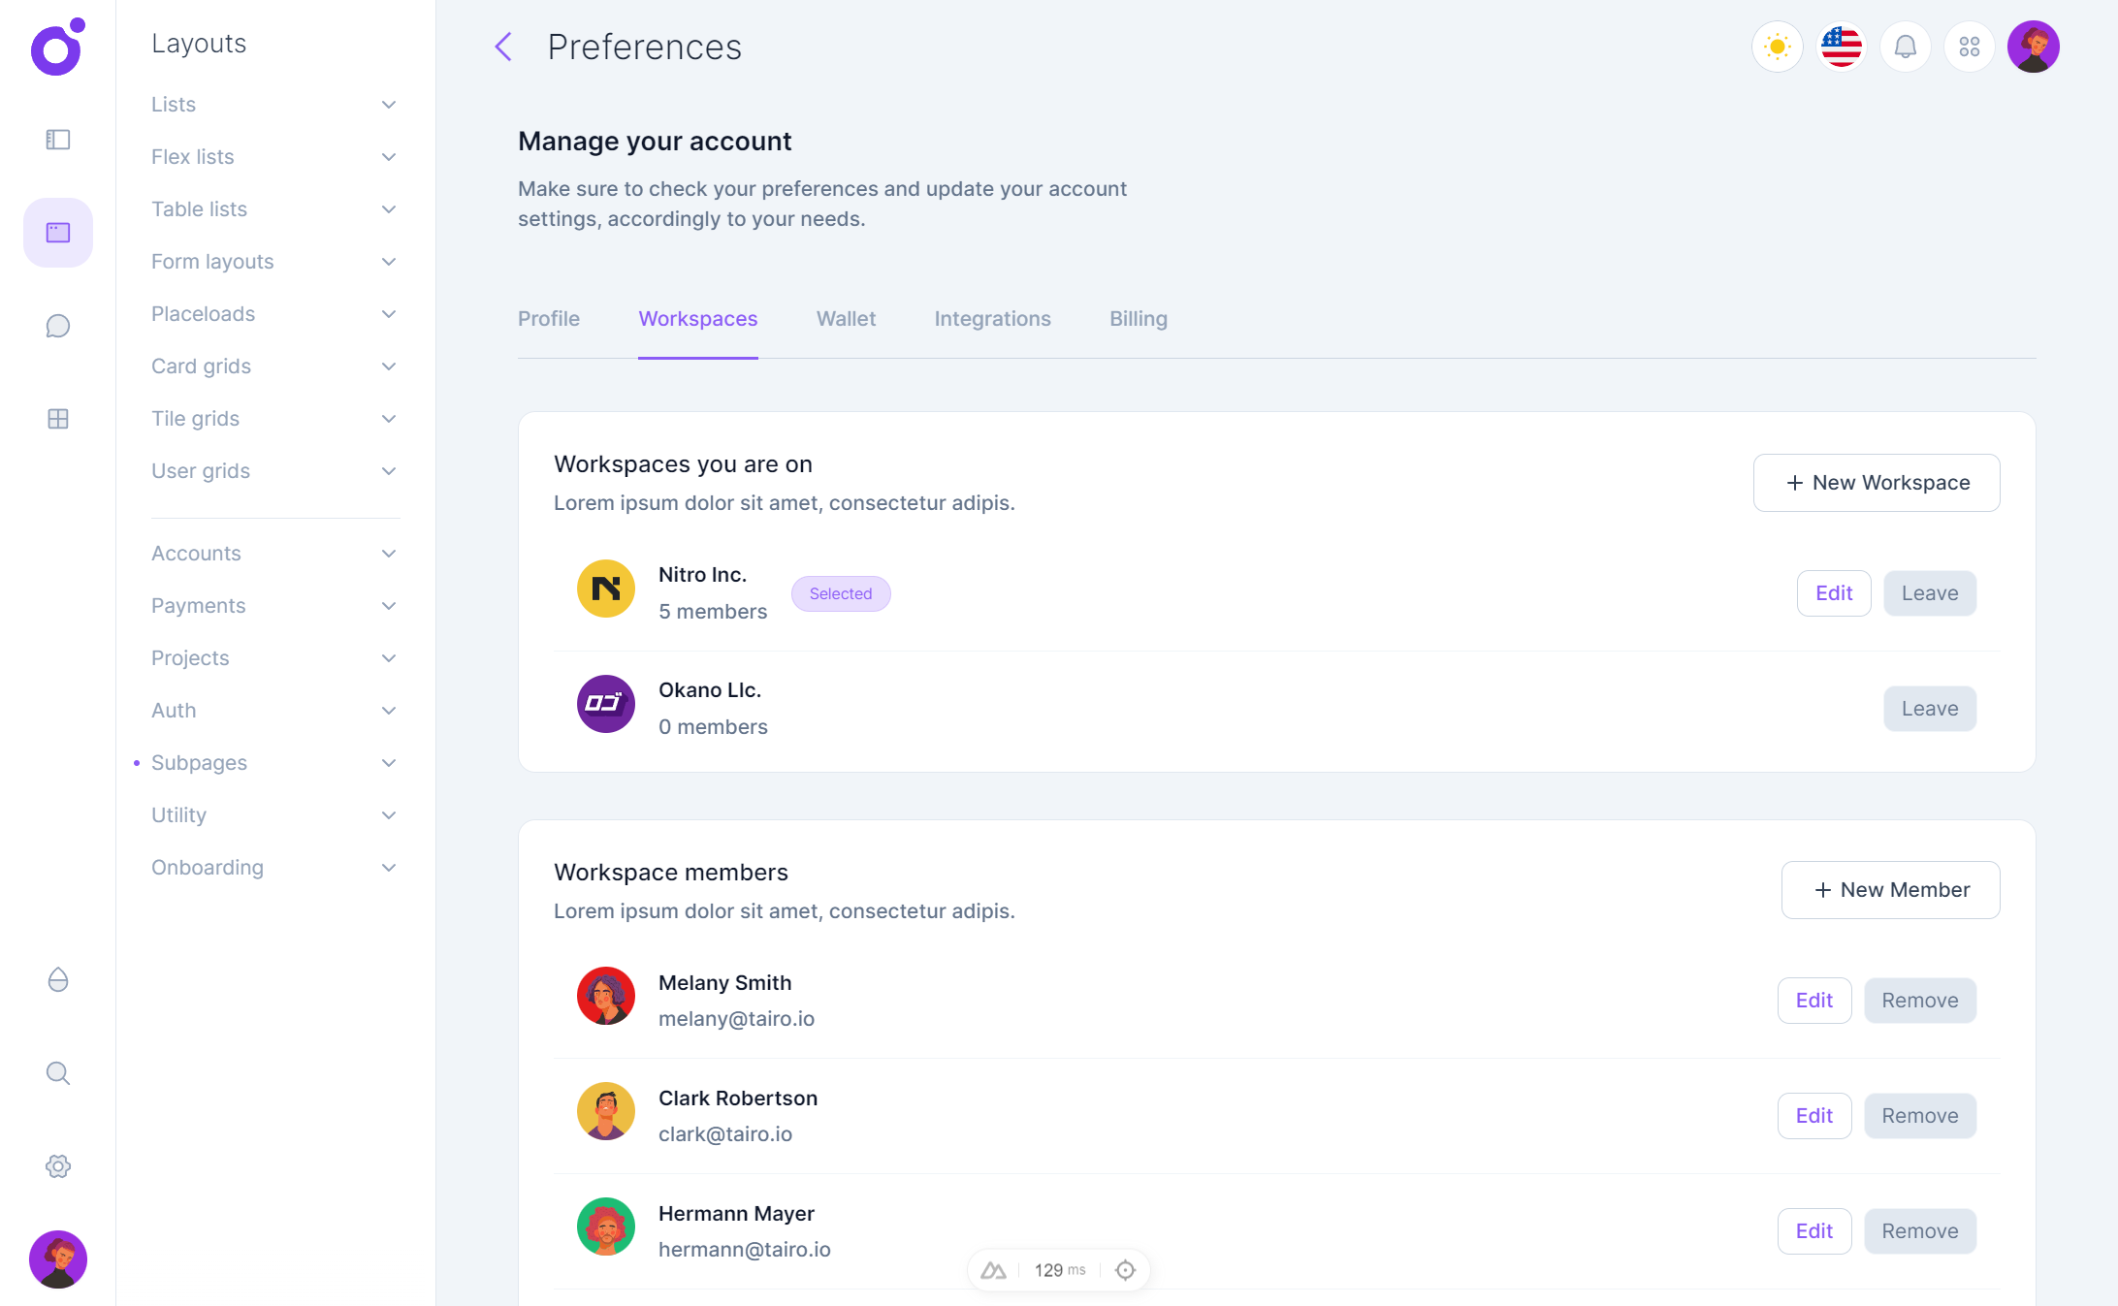This screenshot has height=1306, width=2118.
Task: Edit member Melany Smith
Action: 1813,1000
